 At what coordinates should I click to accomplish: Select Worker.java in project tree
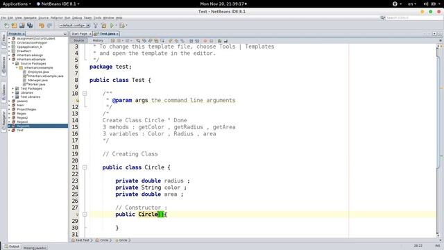37,85
